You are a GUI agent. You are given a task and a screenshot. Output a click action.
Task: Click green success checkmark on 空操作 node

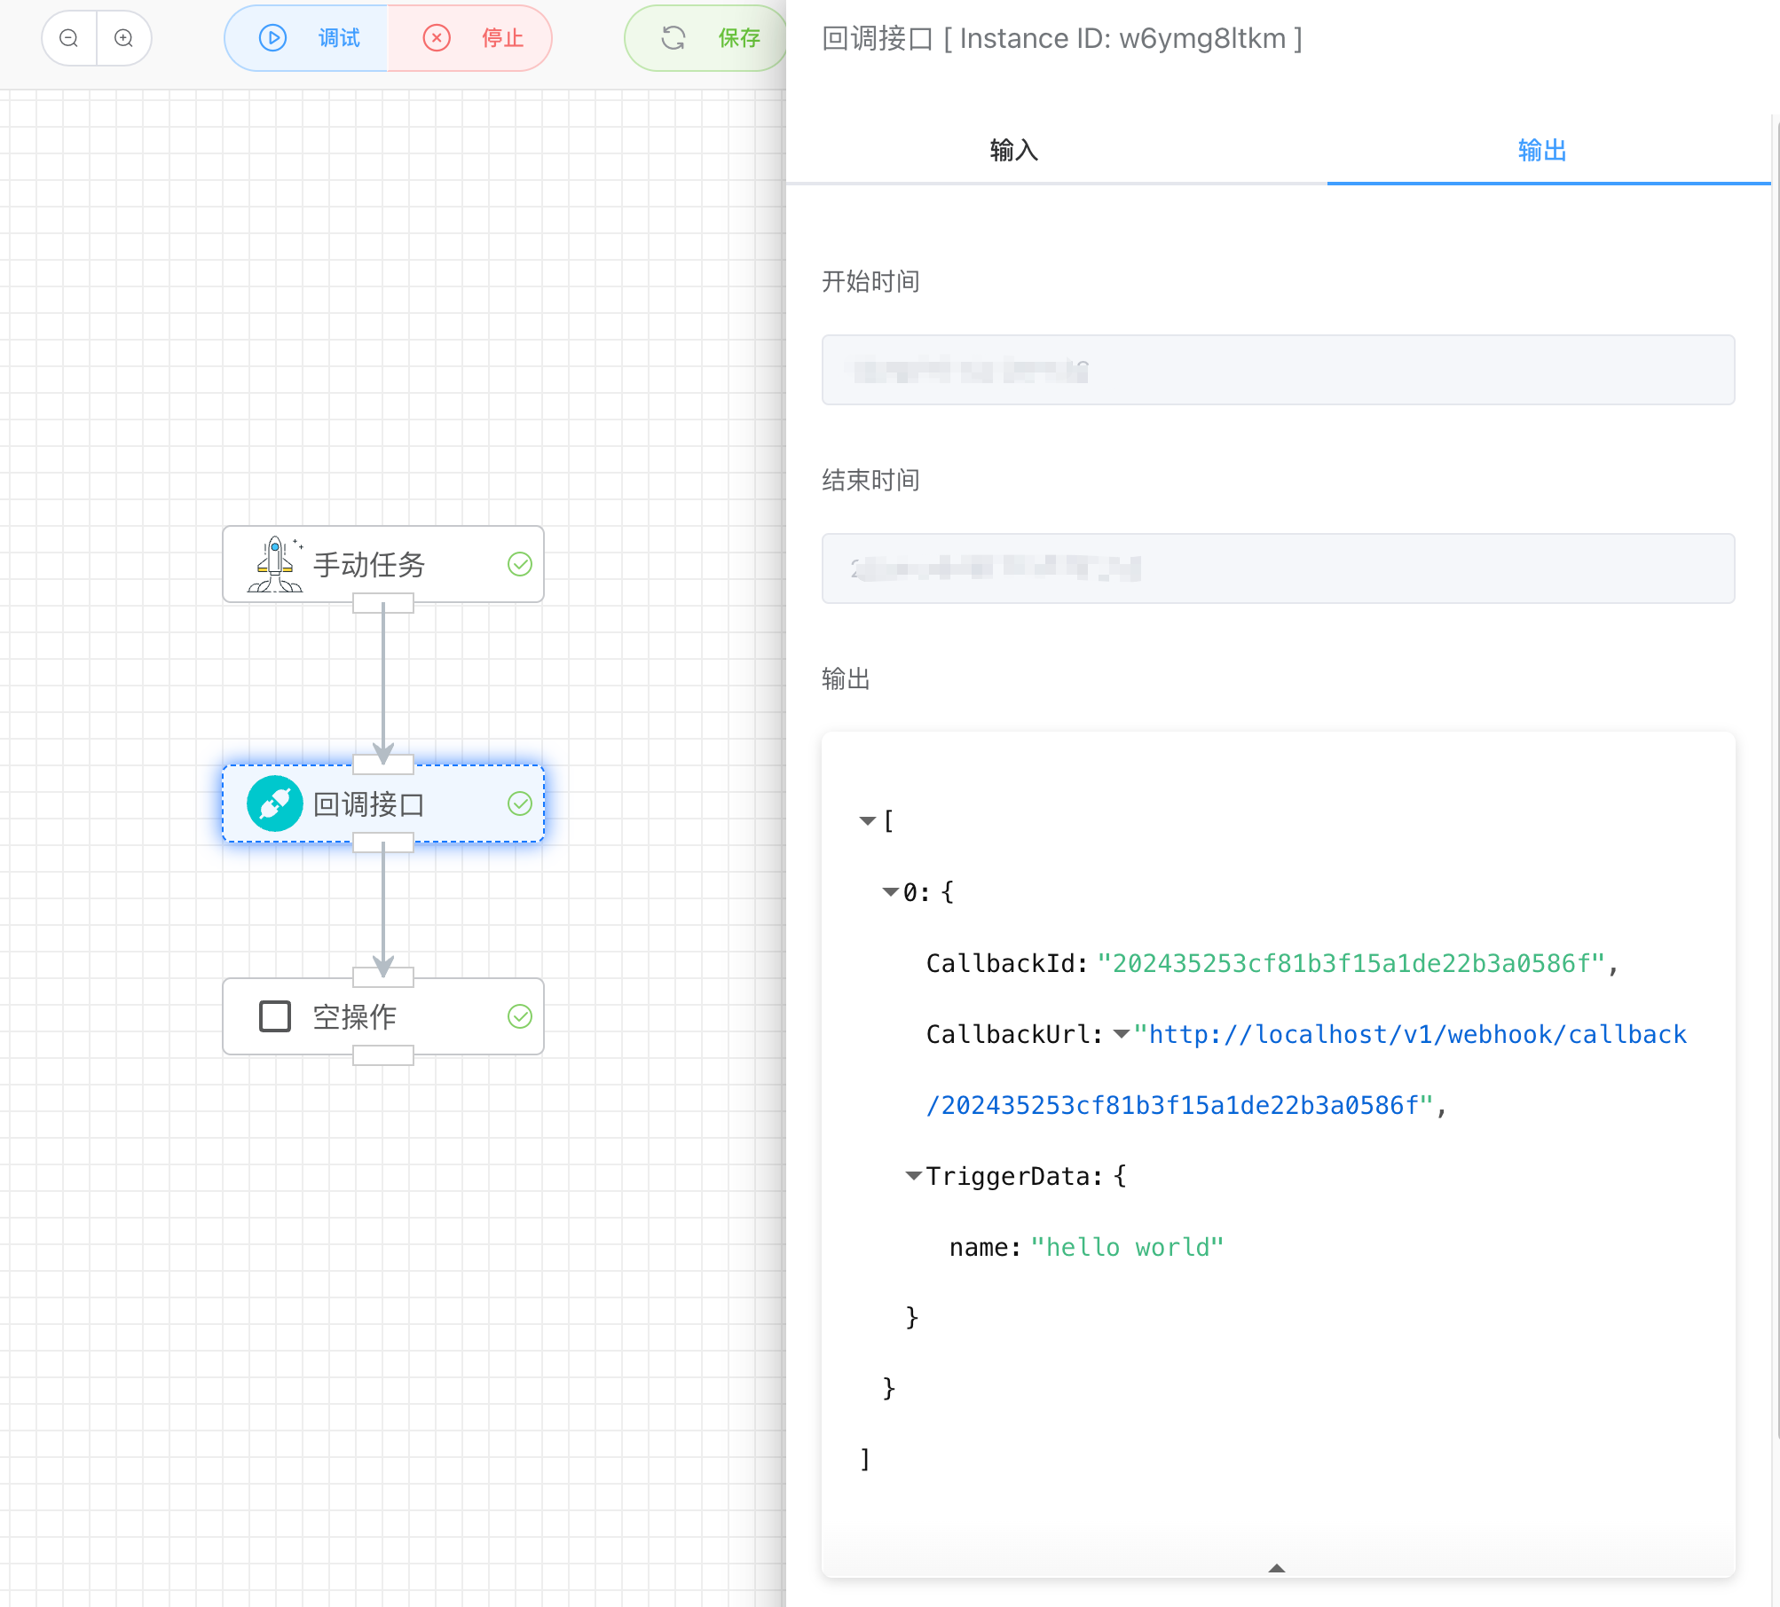pyautogui.click(x=520, y=1016)
